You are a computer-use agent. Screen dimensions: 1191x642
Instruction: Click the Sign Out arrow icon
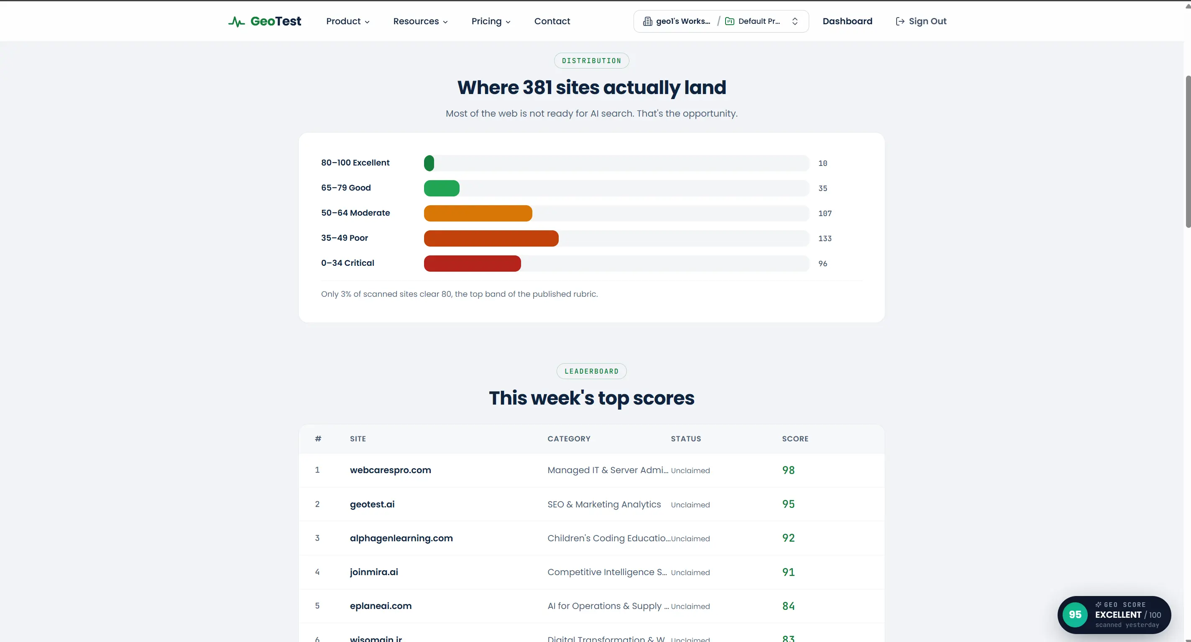pos(900,21)
